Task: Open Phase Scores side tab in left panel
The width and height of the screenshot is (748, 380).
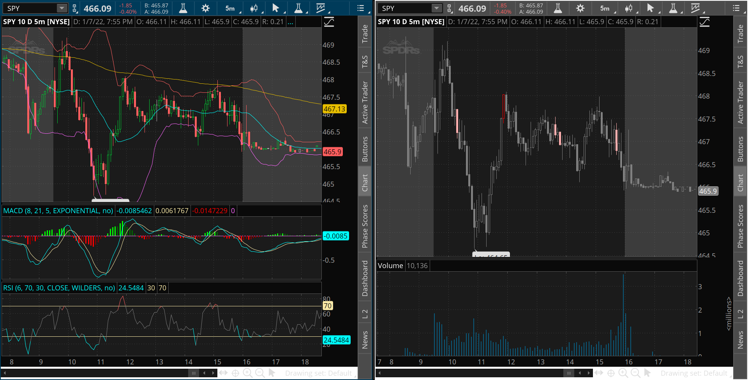Action: tap(365, 226)
